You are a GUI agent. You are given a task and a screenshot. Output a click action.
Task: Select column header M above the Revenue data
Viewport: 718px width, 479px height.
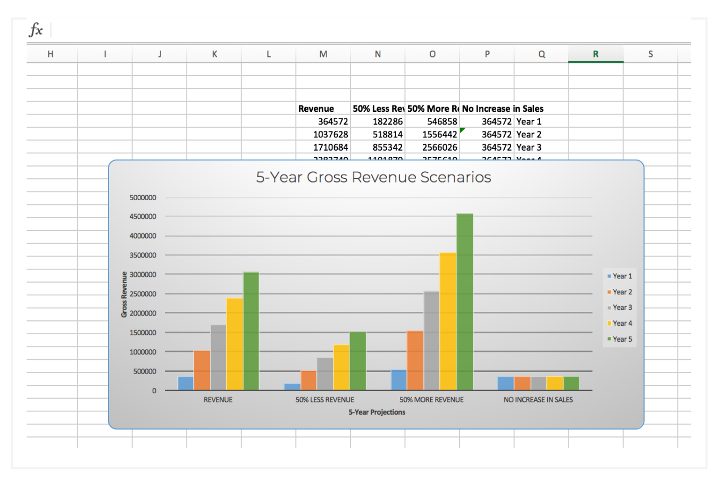[x=323, y=54]
